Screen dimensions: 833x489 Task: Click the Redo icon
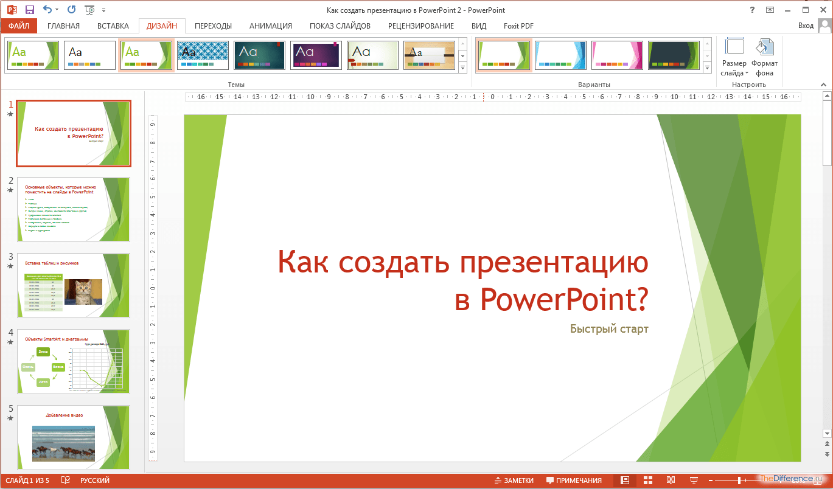72,9
